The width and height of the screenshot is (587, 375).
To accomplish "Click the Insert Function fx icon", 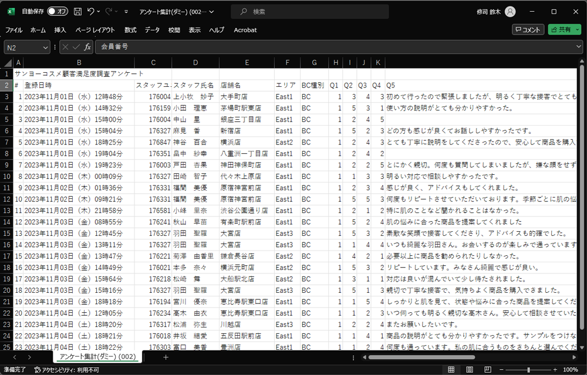I will (x=87, y=47).
